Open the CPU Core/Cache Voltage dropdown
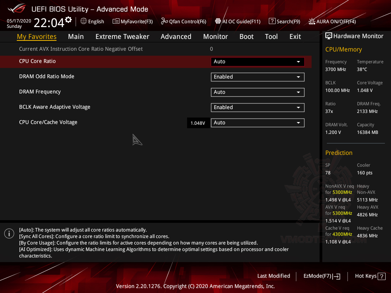391x293 pixels. click(x=257, y=122)
